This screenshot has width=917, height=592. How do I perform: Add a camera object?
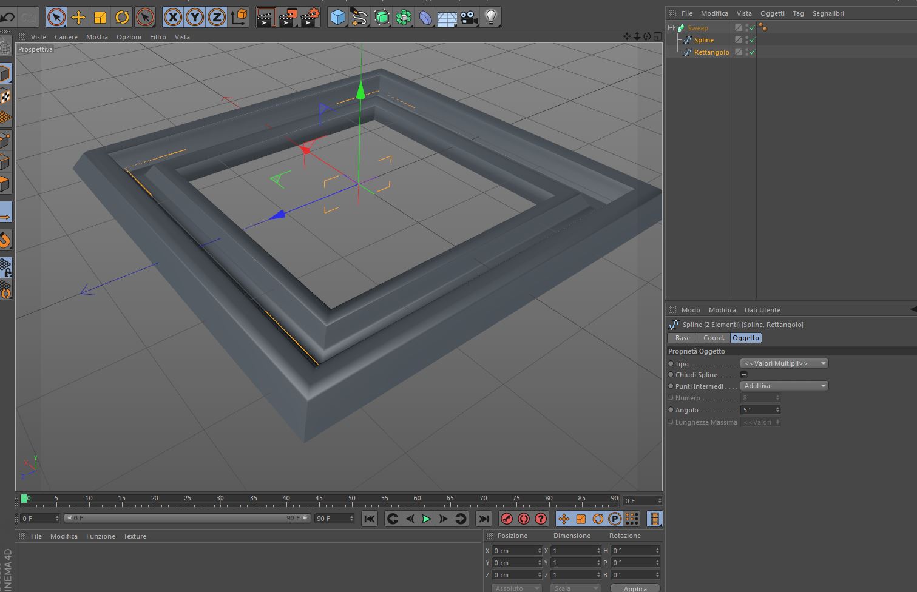(469, 18)
